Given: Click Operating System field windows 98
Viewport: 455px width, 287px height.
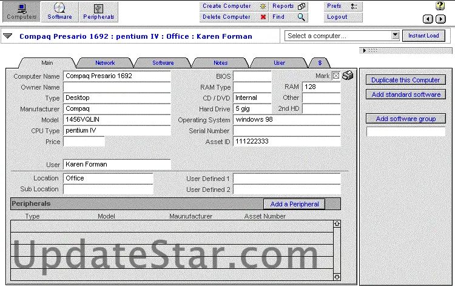Looking at the screenshot, I should pyautogui.click(x=287, y=120).
